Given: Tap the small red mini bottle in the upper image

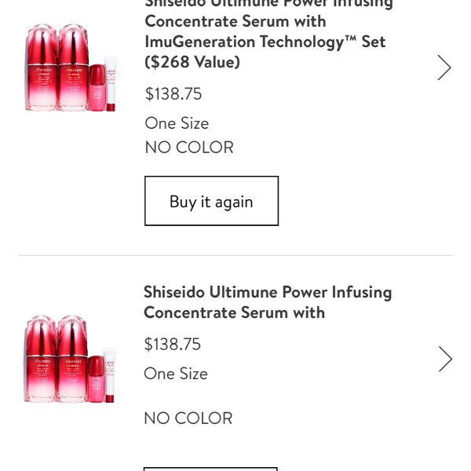Looking at the screenshot, I should pos(97,87).
